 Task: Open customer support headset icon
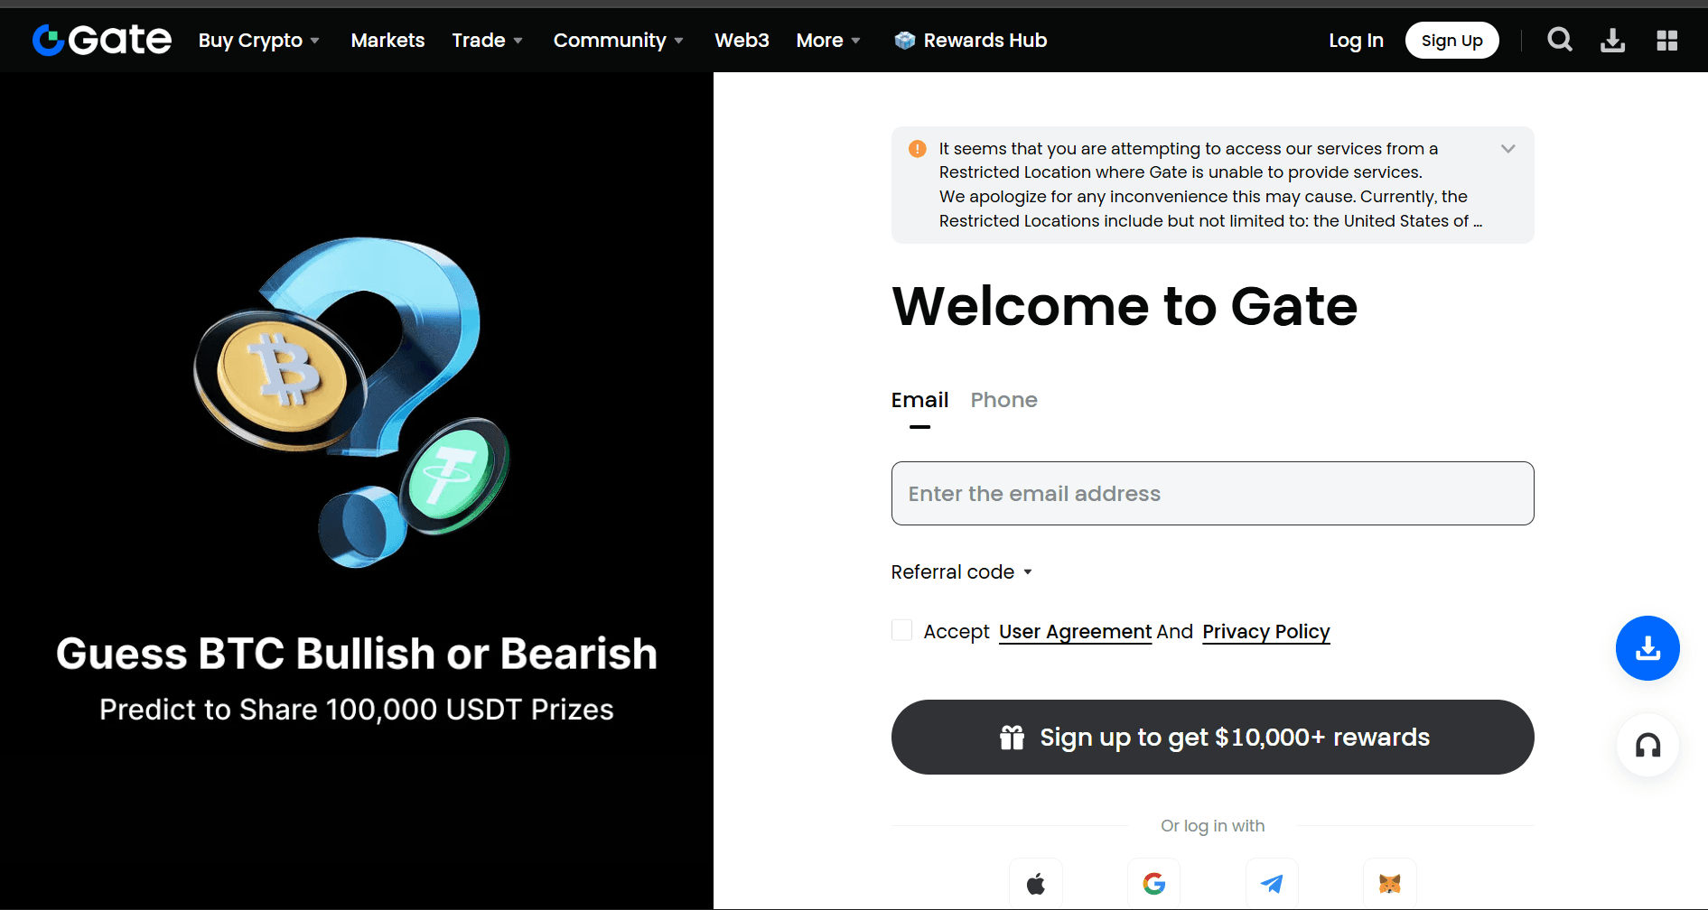point(1647,746)
